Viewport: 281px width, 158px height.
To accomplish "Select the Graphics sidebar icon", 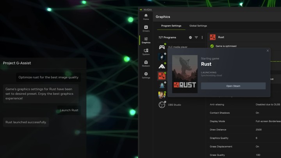I will pyautogui.click(x=146, y=40).
